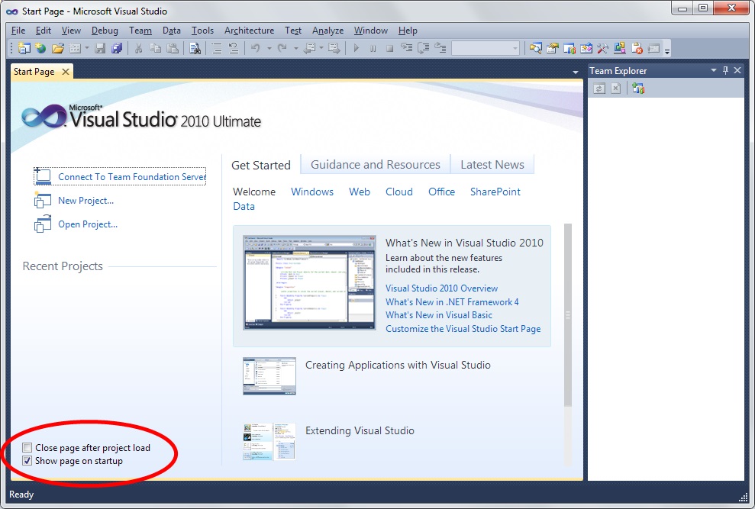The width and height of the screenshot is (755, 509).
Task: Open Customize the Visual Studio Start Page link
Action: coord(463,328)
